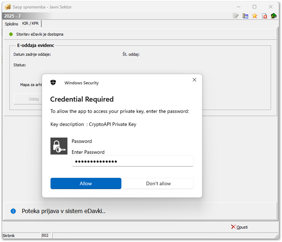282x242 pixels.
Task: Click the document with red X icon
Action: pos(264,16)
